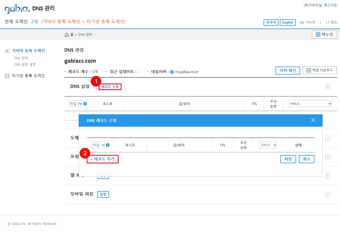
Task: Click ns.gabia.co.kr nameserver text
Action: [187, 72]
